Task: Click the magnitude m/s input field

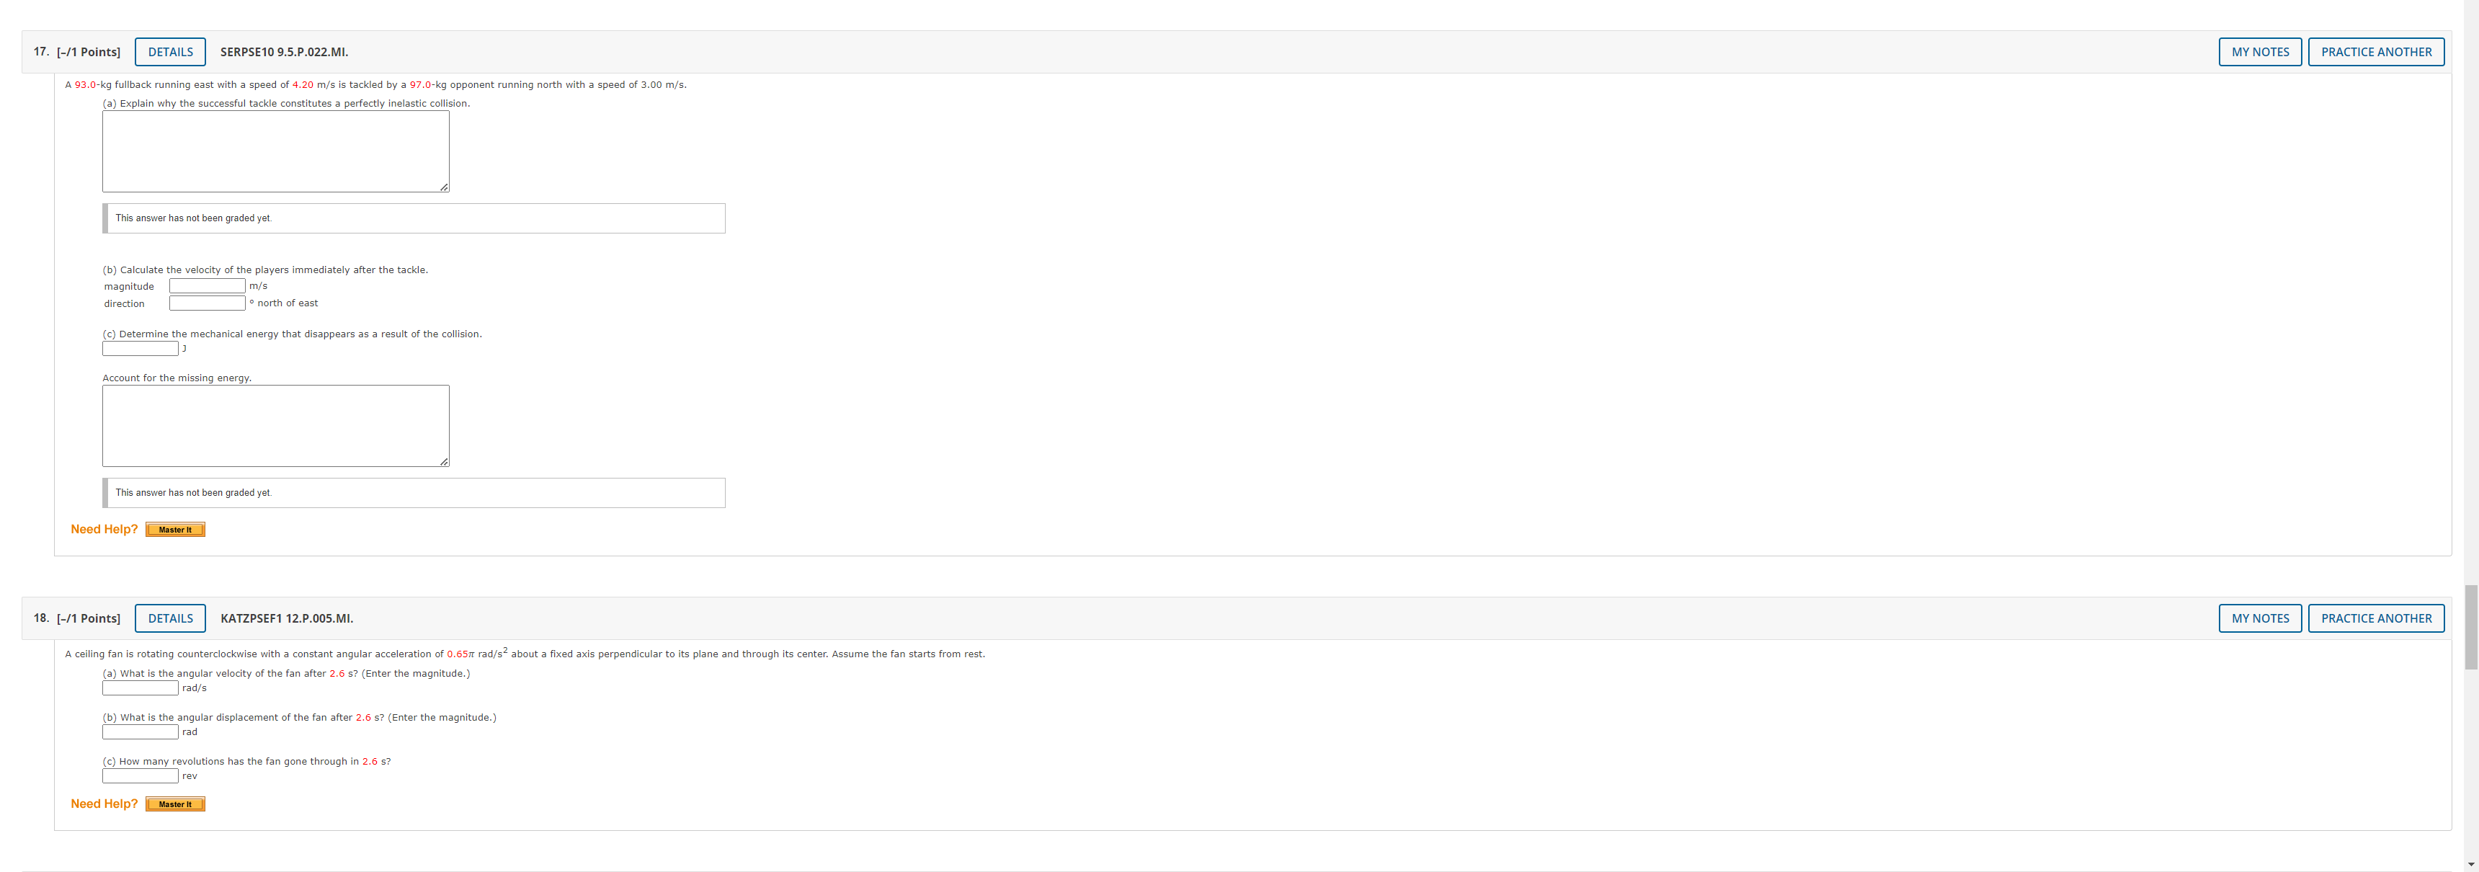Action: point(207,286)
